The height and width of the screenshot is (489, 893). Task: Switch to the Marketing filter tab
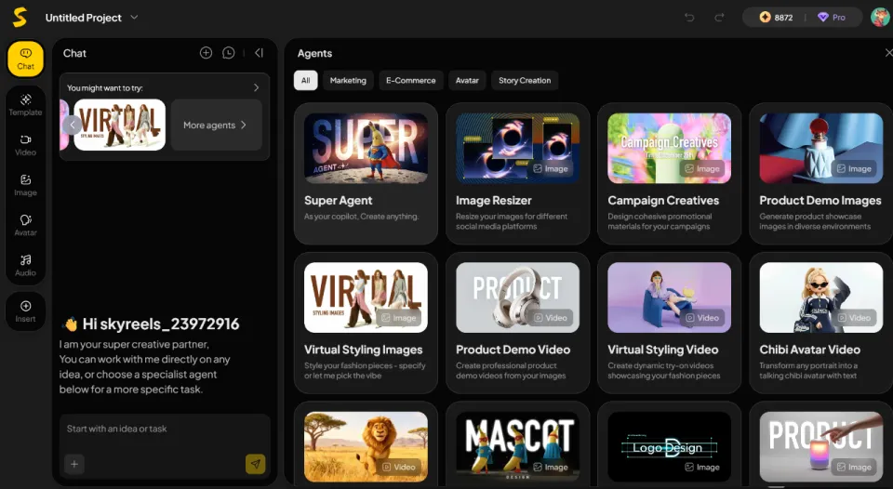point(348,81)
